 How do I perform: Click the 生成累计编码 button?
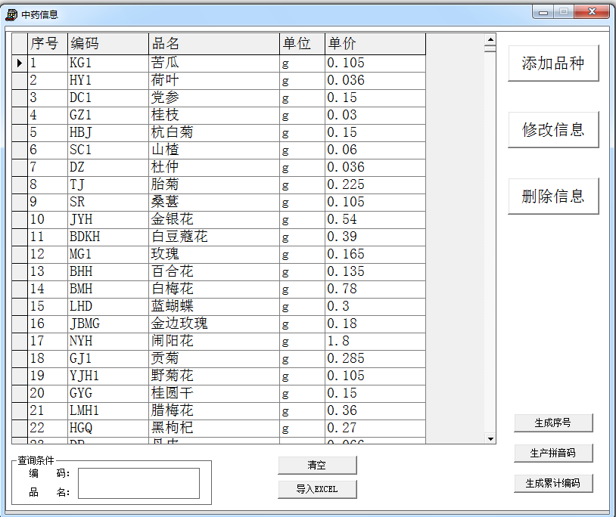pos(553,483)
